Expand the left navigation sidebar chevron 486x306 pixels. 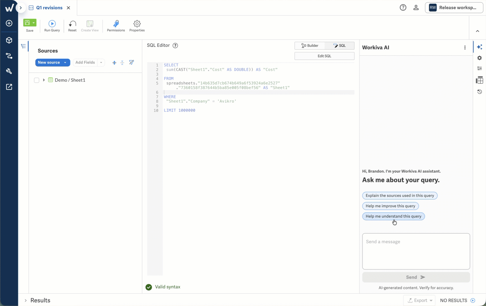tap(21, 8)
